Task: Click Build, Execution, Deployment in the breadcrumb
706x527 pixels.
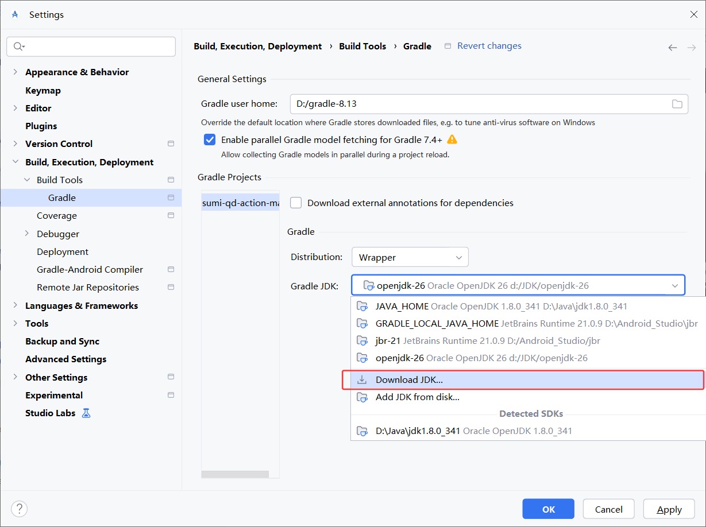Action: click(258, 46)
